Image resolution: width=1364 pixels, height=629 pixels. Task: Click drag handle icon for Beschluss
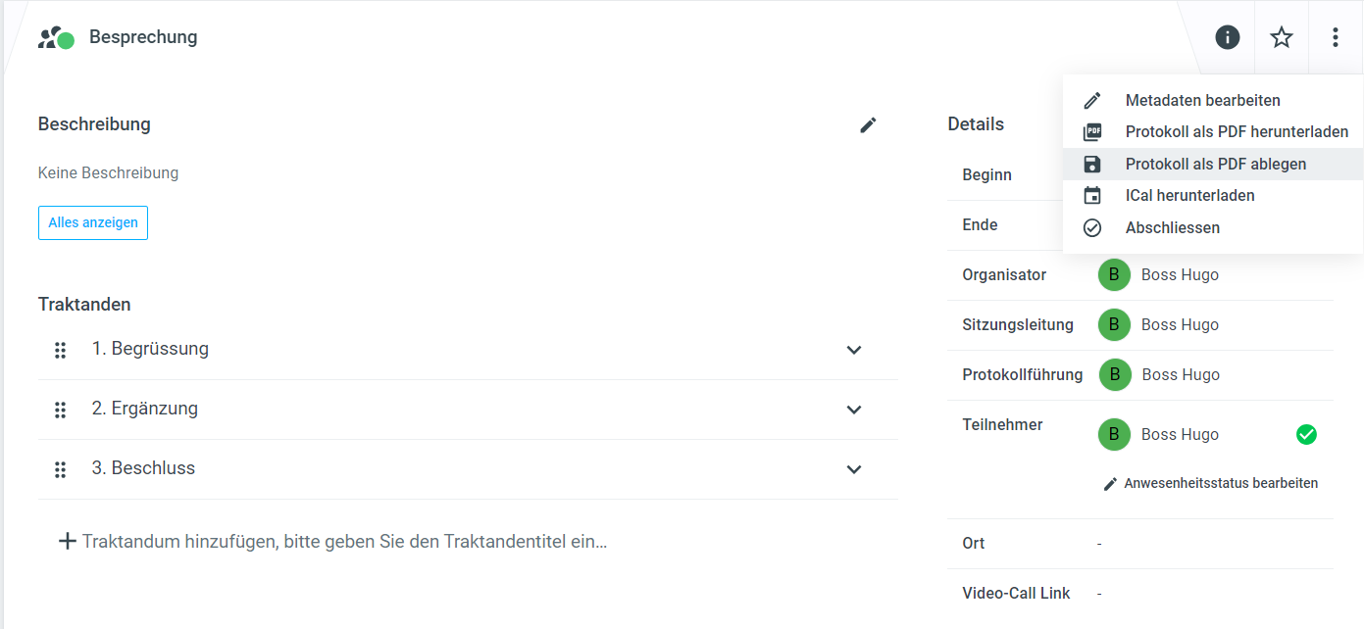click(60, 469)
